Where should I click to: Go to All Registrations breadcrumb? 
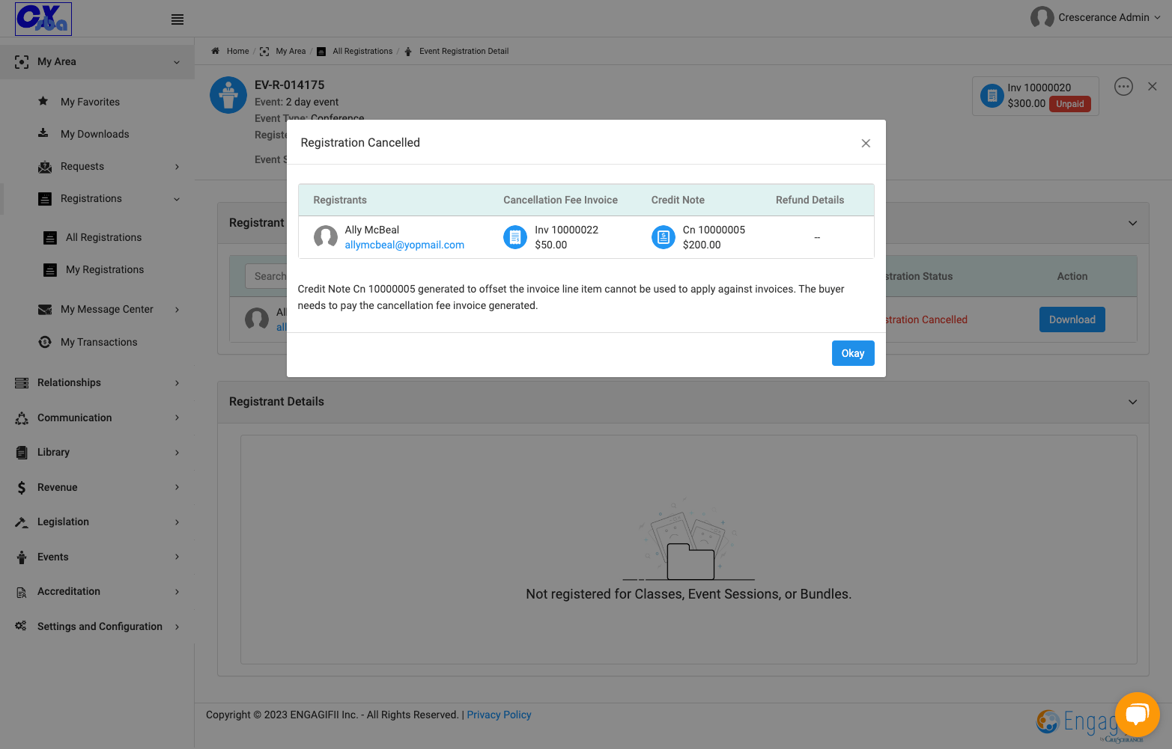click(x=362, y=51)
